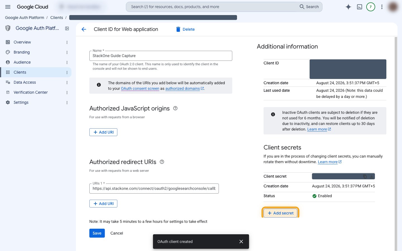Open Audience row three-dot menu
Image resolution: width=402 pixels, height=251 pixels.
67,62
